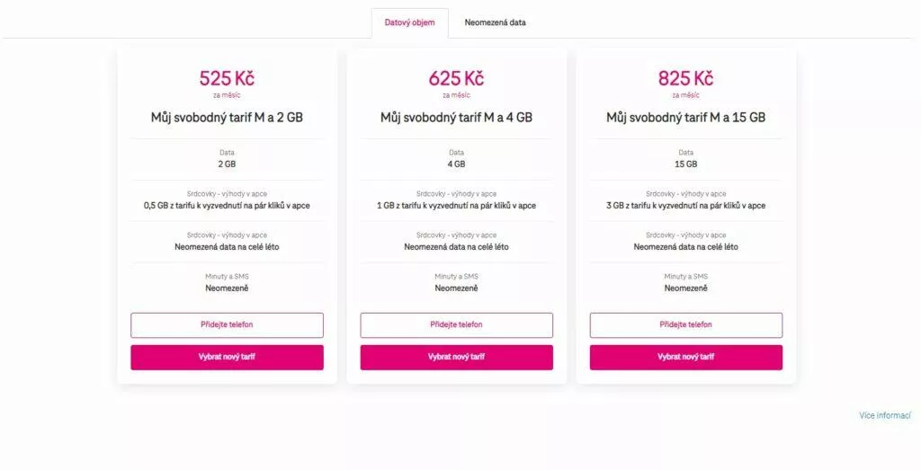Pick Vybrat nový tarif for the 15 GB plan
The height and width of the screenshot is (470, 921).
(685, 357)
